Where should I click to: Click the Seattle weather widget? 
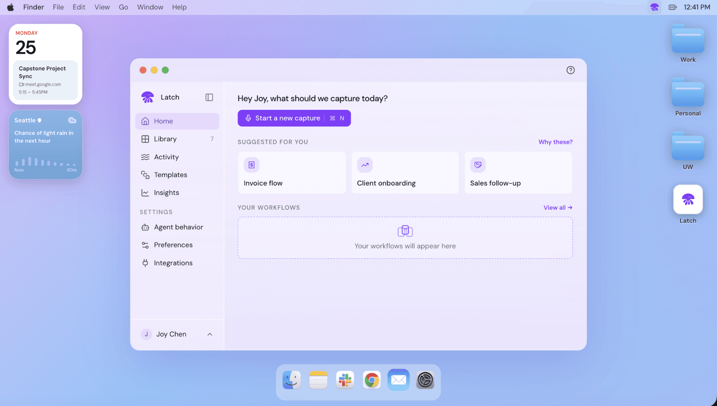46,145
